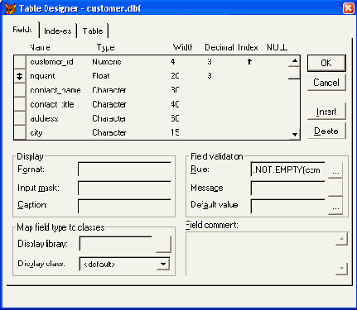Click width value 15 for city
The height and width of the screenshot is (310, 357).
pos(175,132)
